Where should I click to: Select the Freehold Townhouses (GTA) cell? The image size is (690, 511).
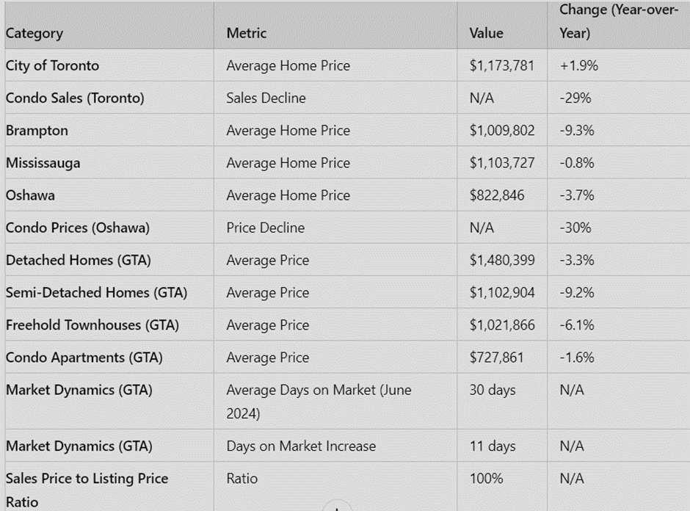92,325
